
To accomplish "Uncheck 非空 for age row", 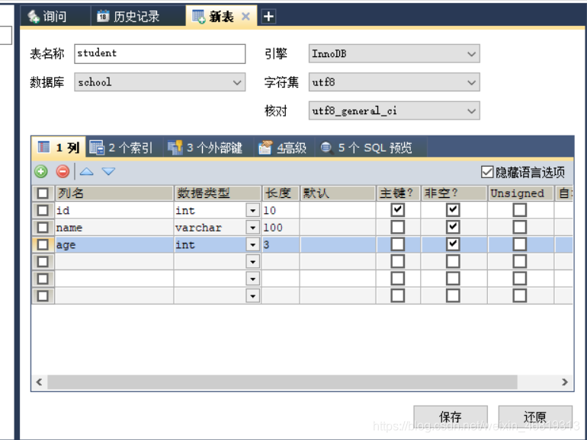I will [x=453, y=244].
